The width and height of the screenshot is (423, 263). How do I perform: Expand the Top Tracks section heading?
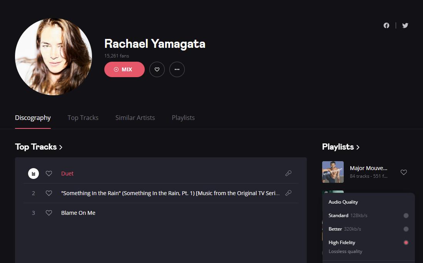click(x=38, y=147)
